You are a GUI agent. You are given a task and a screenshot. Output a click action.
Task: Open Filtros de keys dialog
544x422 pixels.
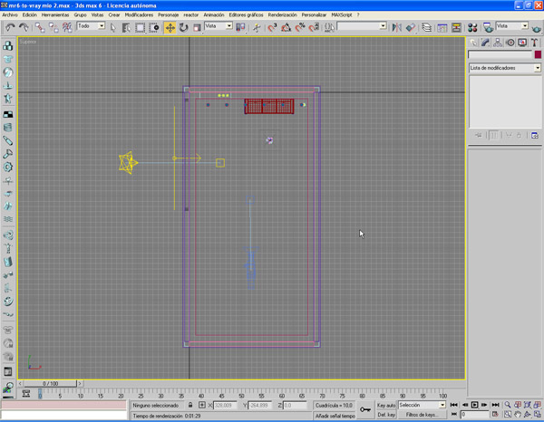tap(422, 415)
